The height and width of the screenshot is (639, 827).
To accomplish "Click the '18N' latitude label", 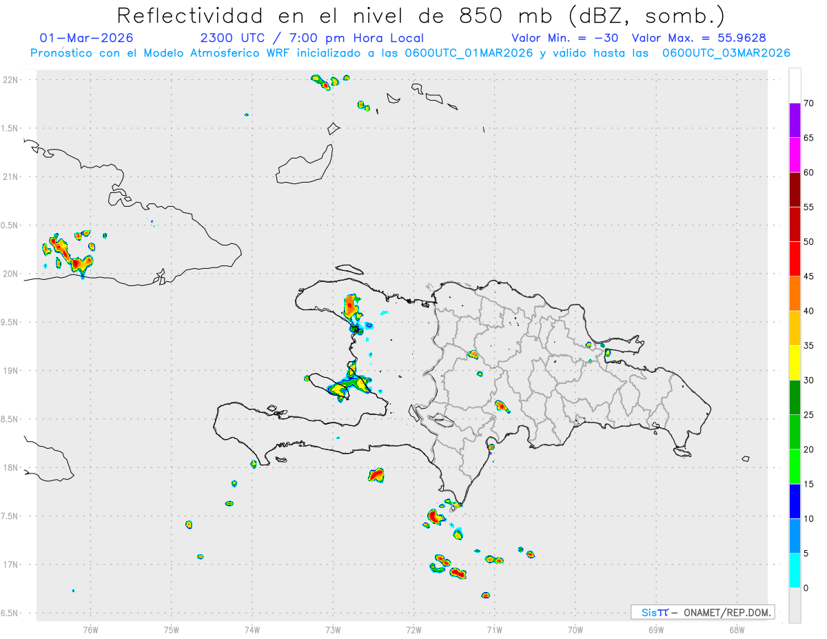I will (x=10, y=468).
